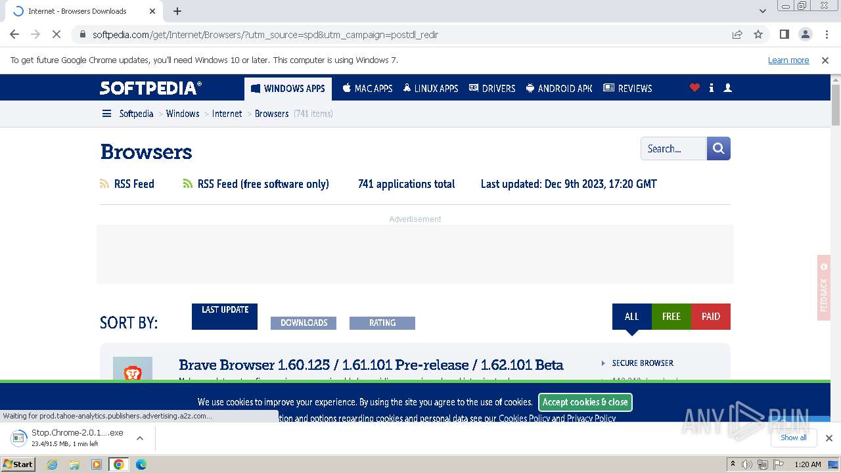Open the Reviews tab
The image size is (841, 473).
click(627, 88)
